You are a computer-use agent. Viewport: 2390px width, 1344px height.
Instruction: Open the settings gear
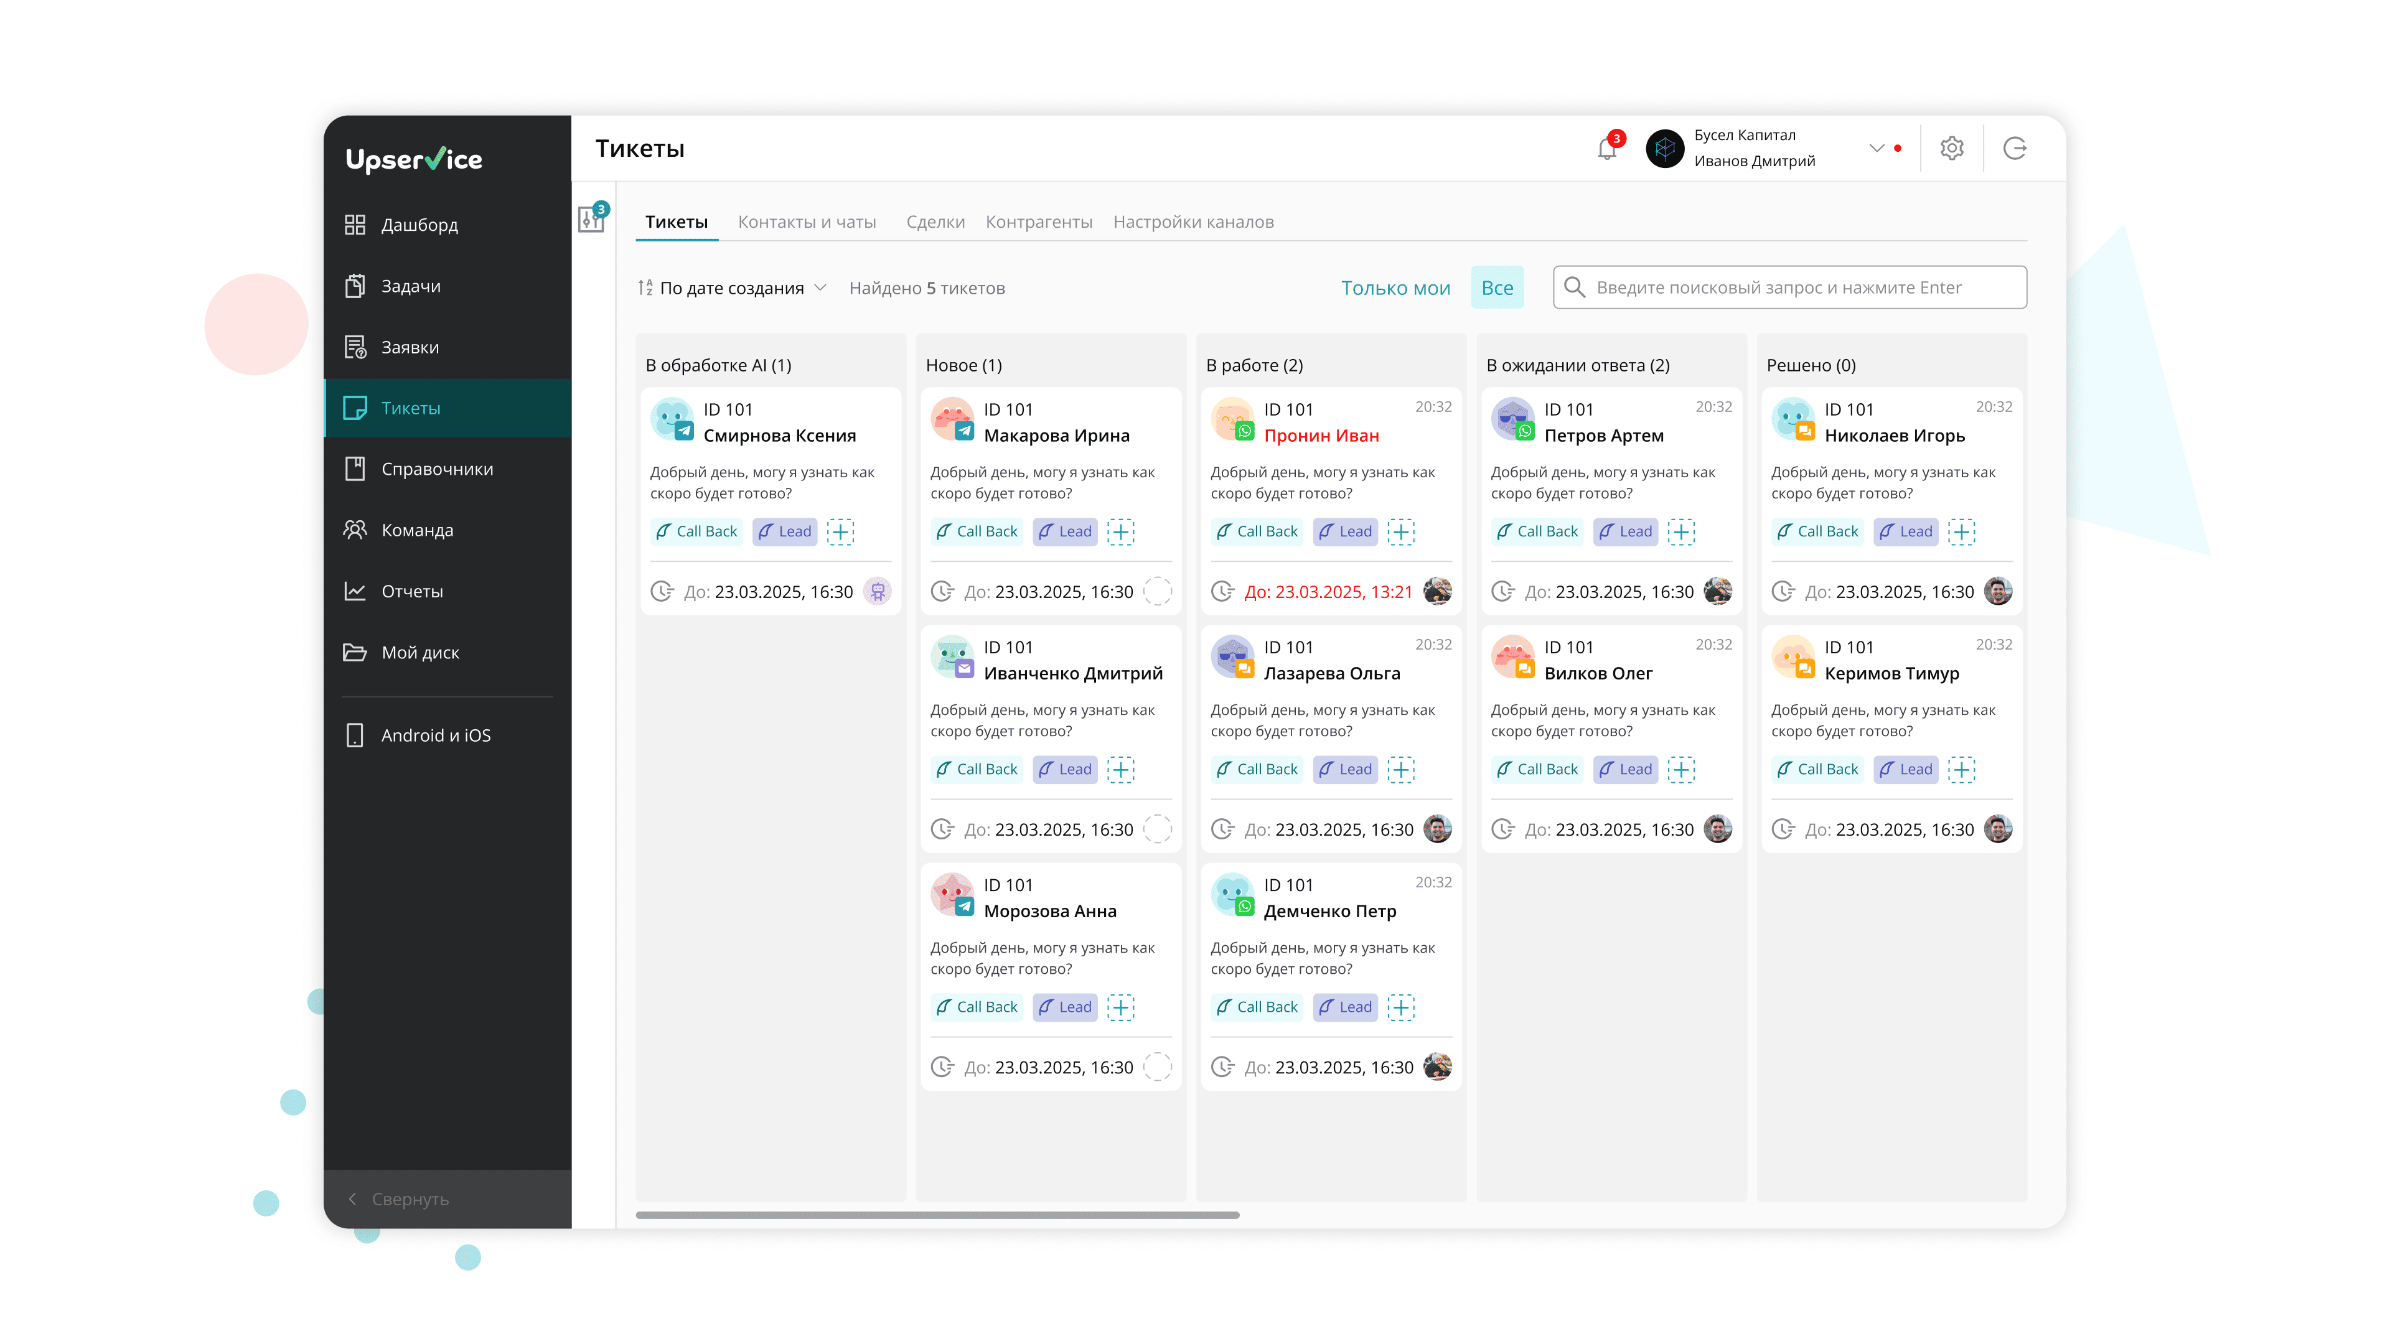pos(1952,149)
